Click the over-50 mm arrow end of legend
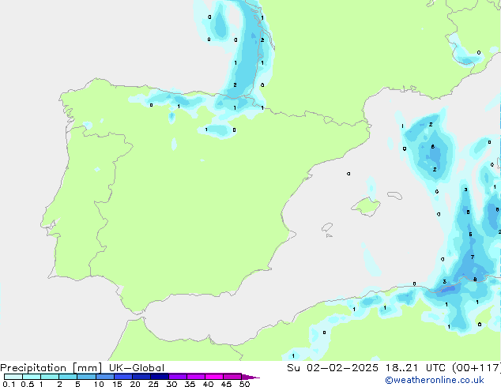 250,378
